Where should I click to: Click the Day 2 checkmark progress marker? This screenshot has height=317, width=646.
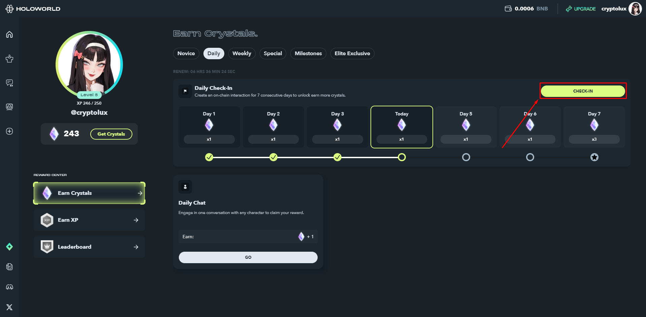(273, 157)
